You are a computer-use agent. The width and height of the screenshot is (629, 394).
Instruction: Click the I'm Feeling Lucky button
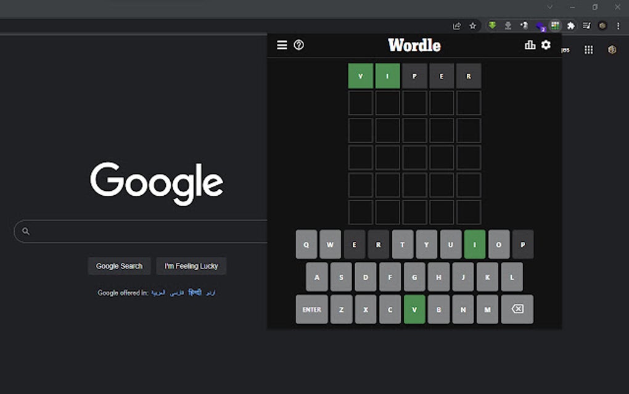[191, 266]
